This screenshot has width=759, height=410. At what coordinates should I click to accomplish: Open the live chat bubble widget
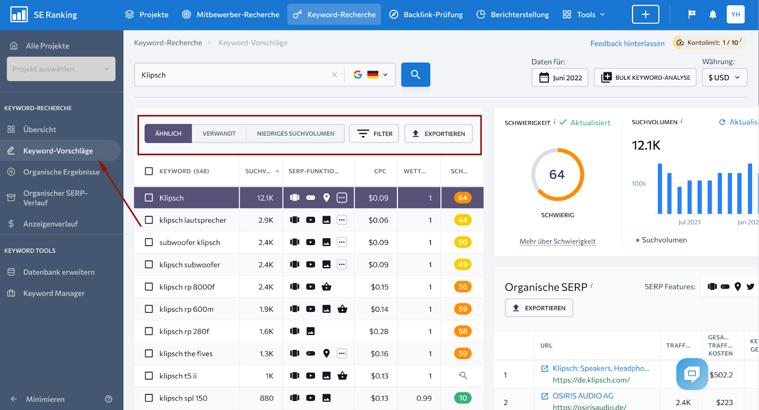(692, 374)
